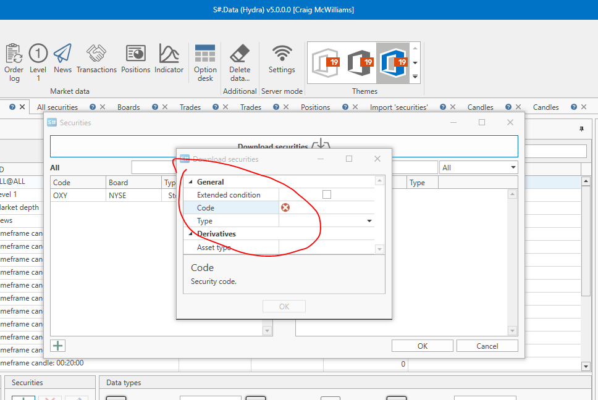Open the Option desk
Screen dimensions: 598x400
205,63
